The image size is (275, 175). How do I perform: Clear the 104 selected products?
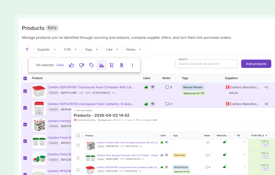click(x=60, y=65)
